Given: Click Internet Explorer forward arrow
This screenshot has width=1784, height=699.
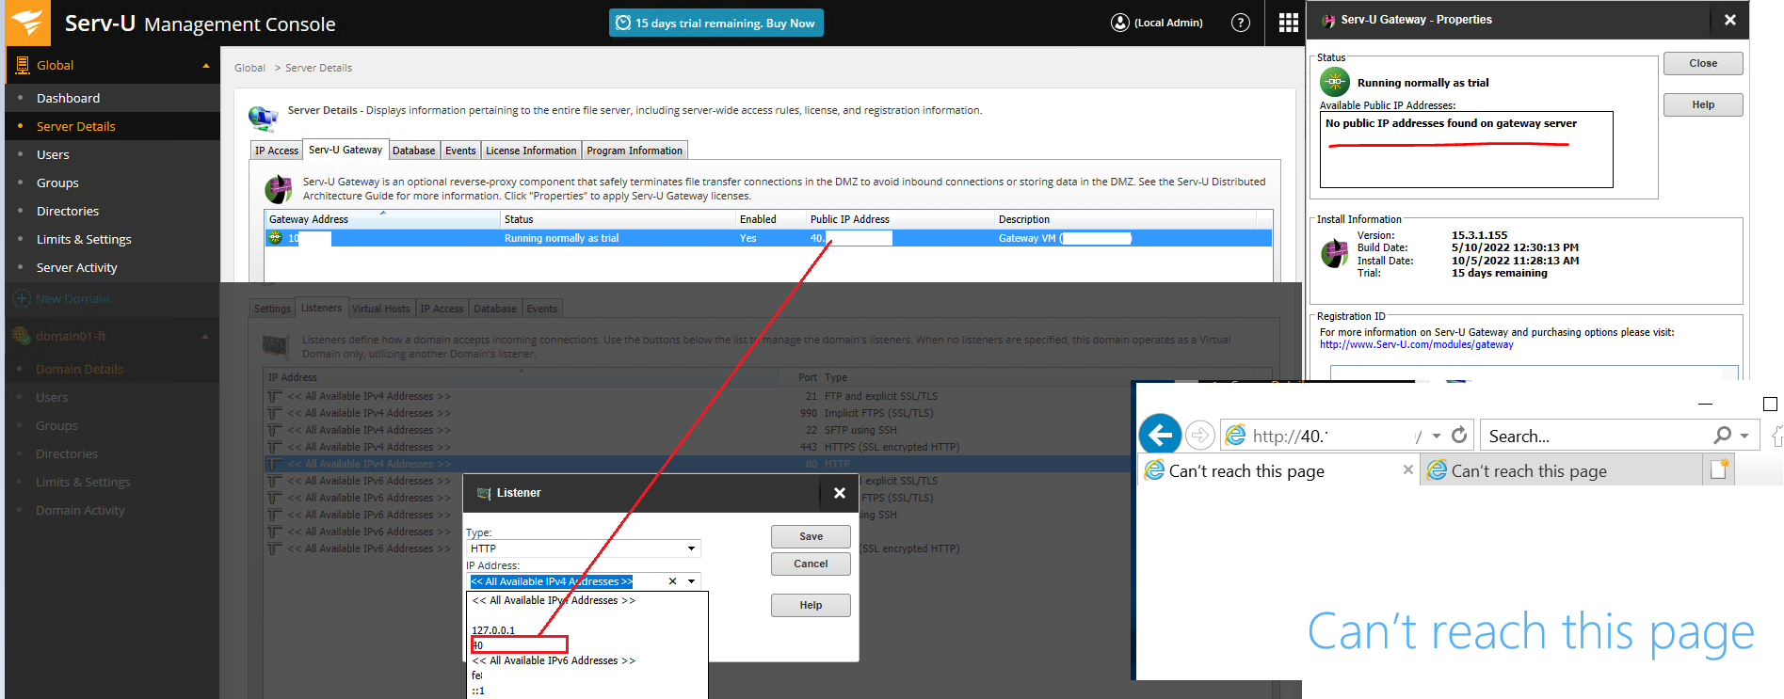Looking at the screenshot, I should pyautogui.click(x=1199, y=435).
